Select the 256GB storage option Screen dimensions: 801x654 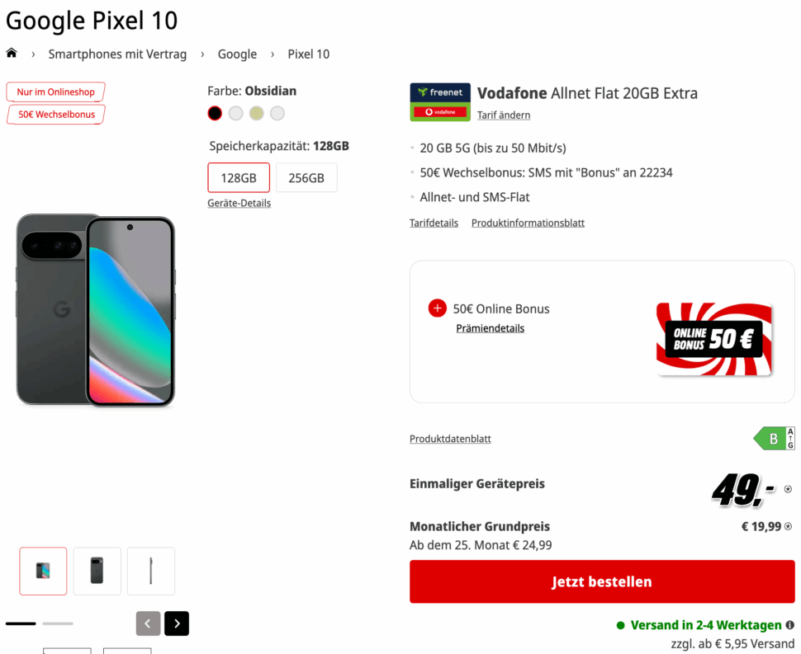click(x=306, y=177)
